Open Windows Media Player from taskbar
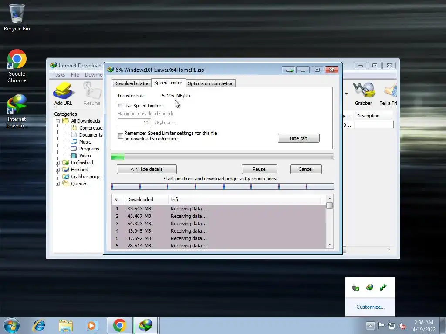Viewport: 446px width, 334px height. pos(91,325)
